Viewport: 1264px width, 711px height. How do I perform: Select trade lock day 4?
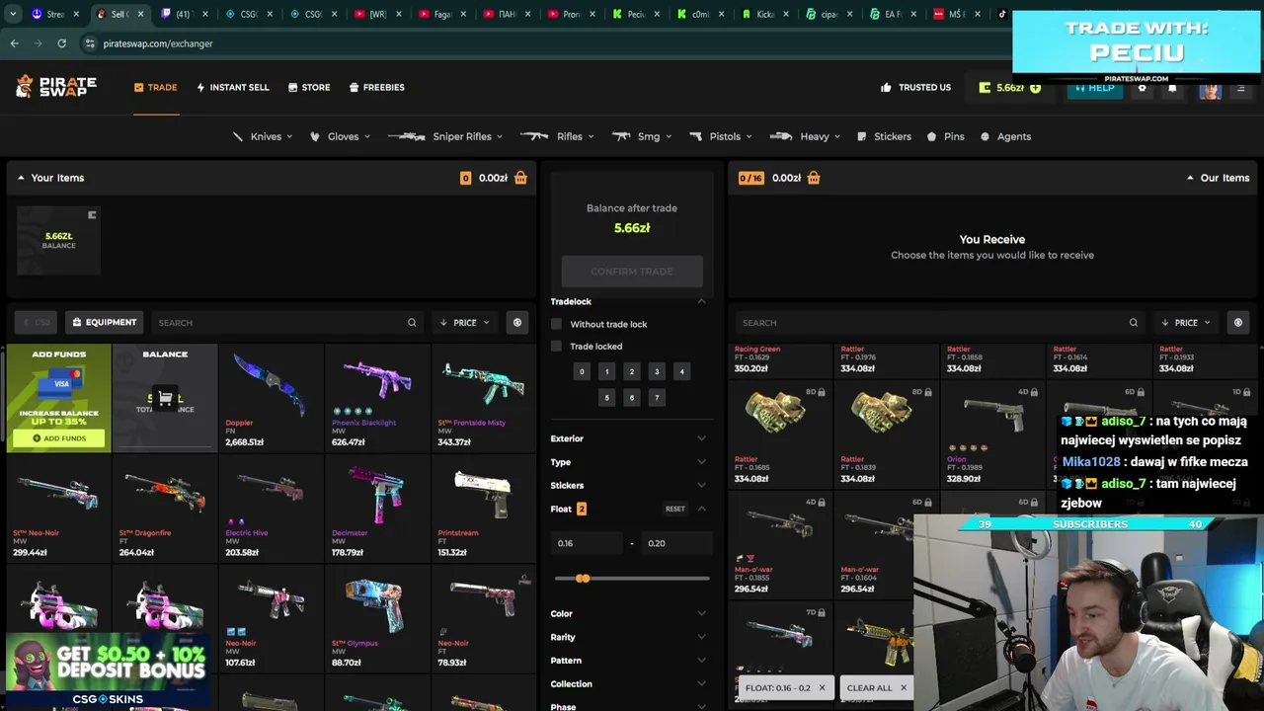coord(681,371)
